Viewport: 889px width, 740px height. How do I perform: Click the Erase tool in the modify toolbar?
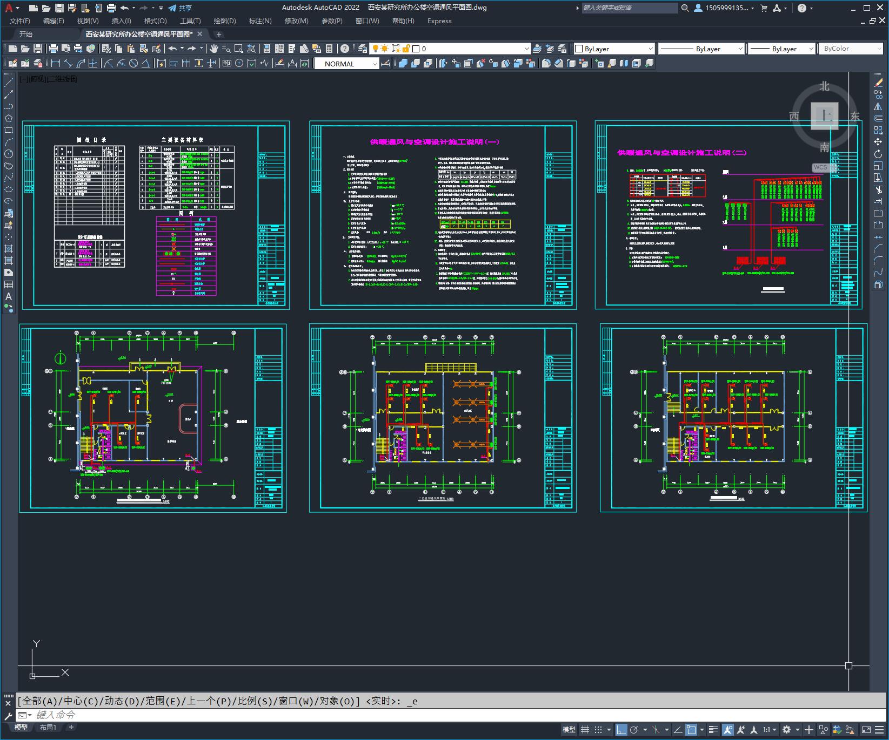878,83
